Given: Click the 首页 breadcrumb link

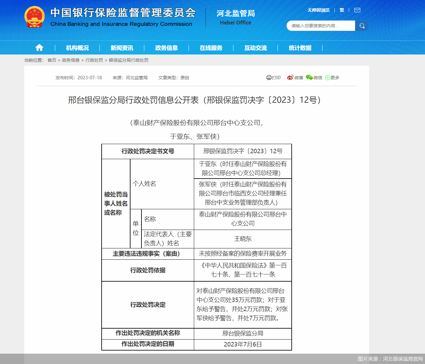Looking at the screenshot, I should pyautogui.click(x=52, y=60).
